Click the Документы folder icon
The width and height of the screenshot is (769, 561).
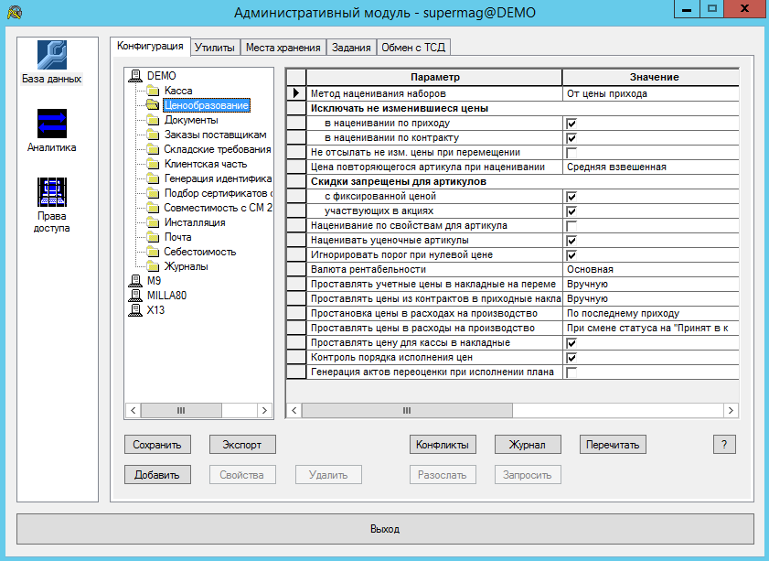click(153, 120)
